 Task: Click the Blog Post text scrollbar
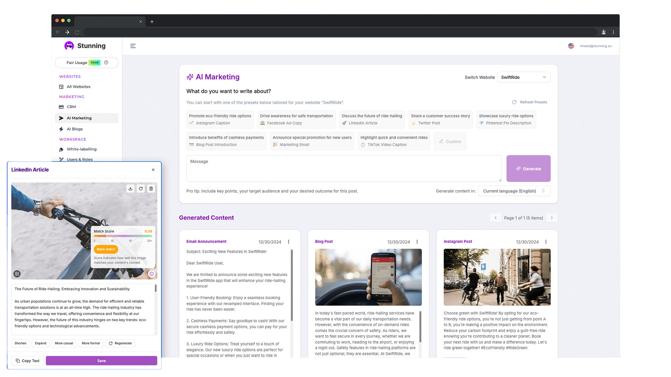coord(420,327)
